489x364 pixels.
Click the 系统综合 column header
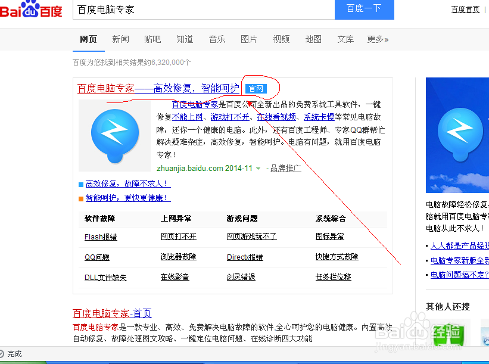coord(331,219)
